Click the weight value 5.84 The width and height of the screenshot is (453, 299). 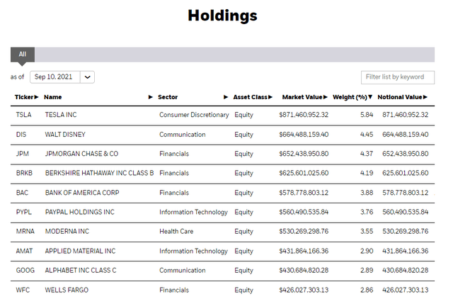coord(367,115)
